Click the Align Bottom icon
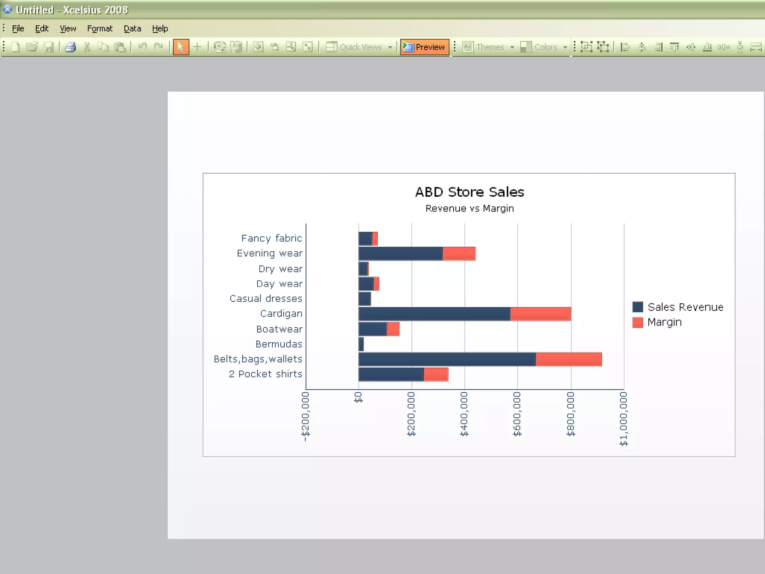This screenshot has width=765, height=574. [707, 47]
